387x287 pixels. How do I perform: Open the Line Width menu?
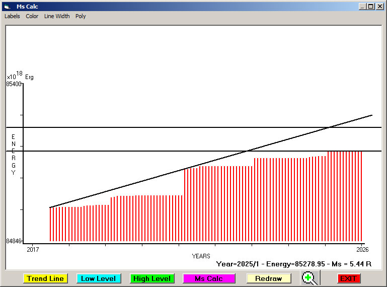pyautogui.click(x=57, y=16)
